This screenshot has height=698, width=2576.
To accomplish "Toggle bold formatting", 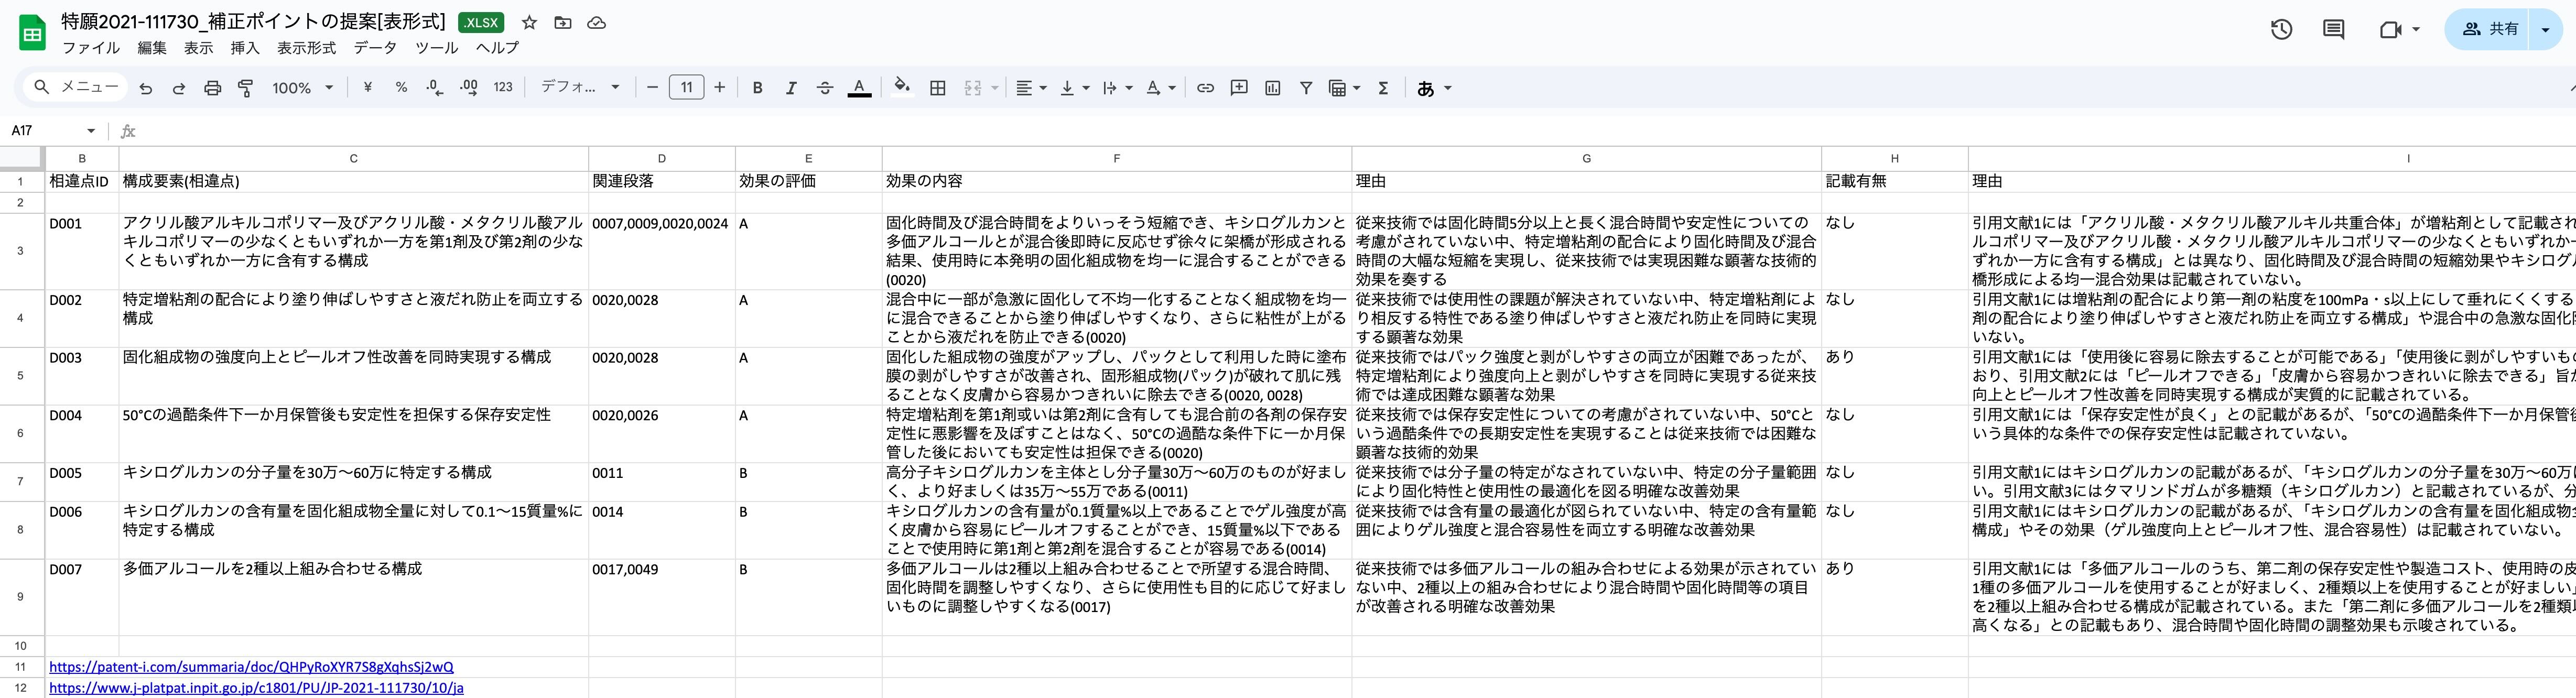I will coord(757,88).
